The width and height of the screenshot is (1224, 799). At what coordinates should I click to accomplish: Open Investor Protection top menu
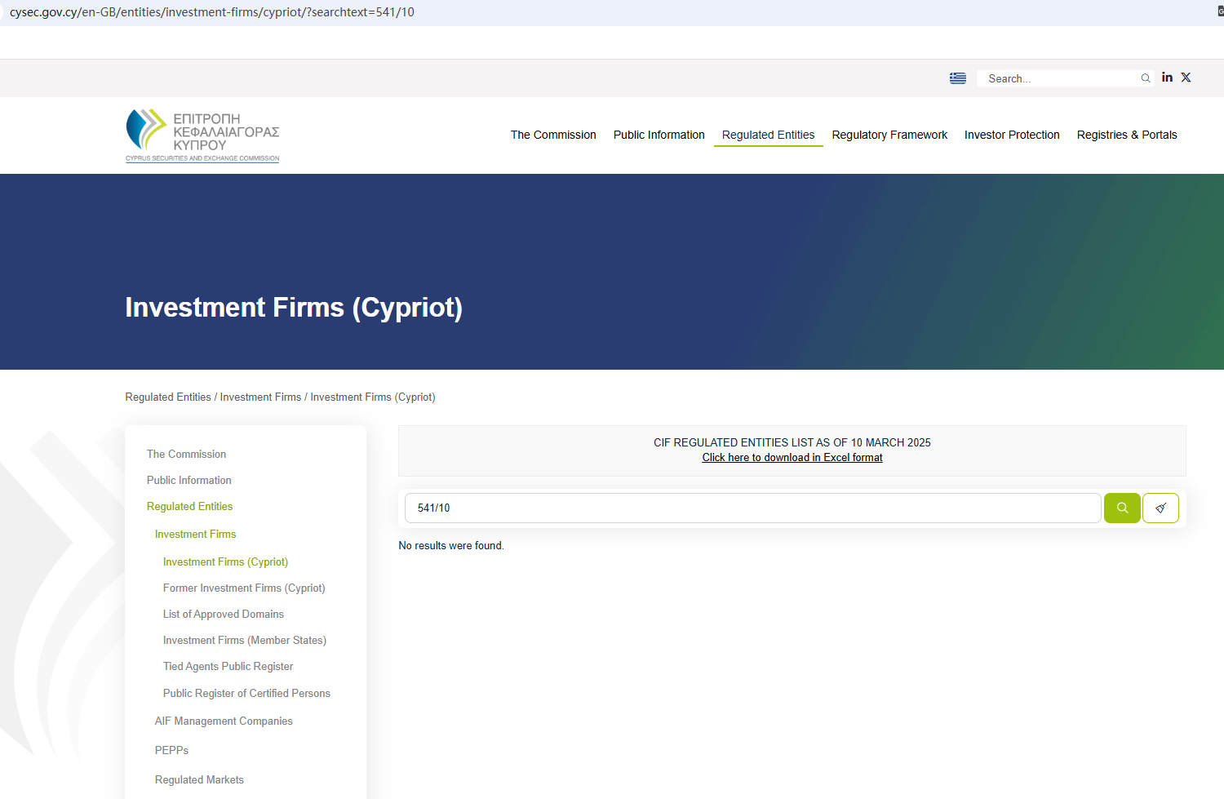click(x=1012, y=135)
